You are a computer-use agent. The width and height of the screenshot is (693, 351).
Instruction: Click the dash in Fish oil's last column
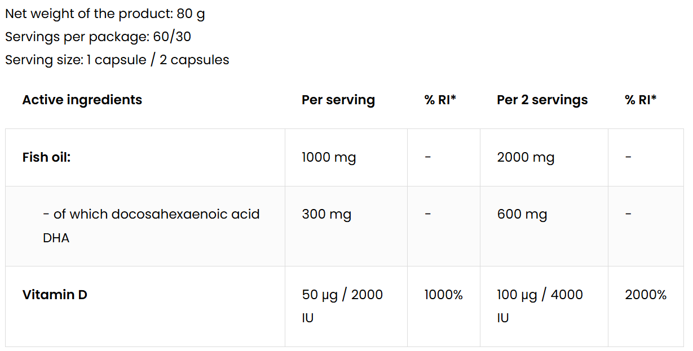click(628, 157)
